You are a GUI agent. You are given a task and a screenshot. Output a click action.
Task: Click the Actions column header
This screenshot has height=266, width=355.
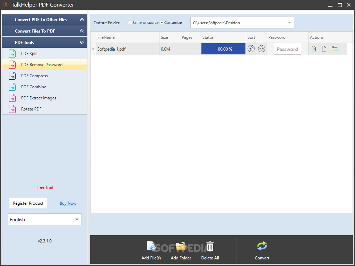pos(328,37)
